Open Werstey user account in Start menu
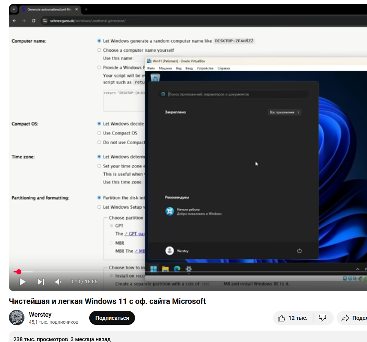Viewport: 367px width, 342px height. point(177,251)
